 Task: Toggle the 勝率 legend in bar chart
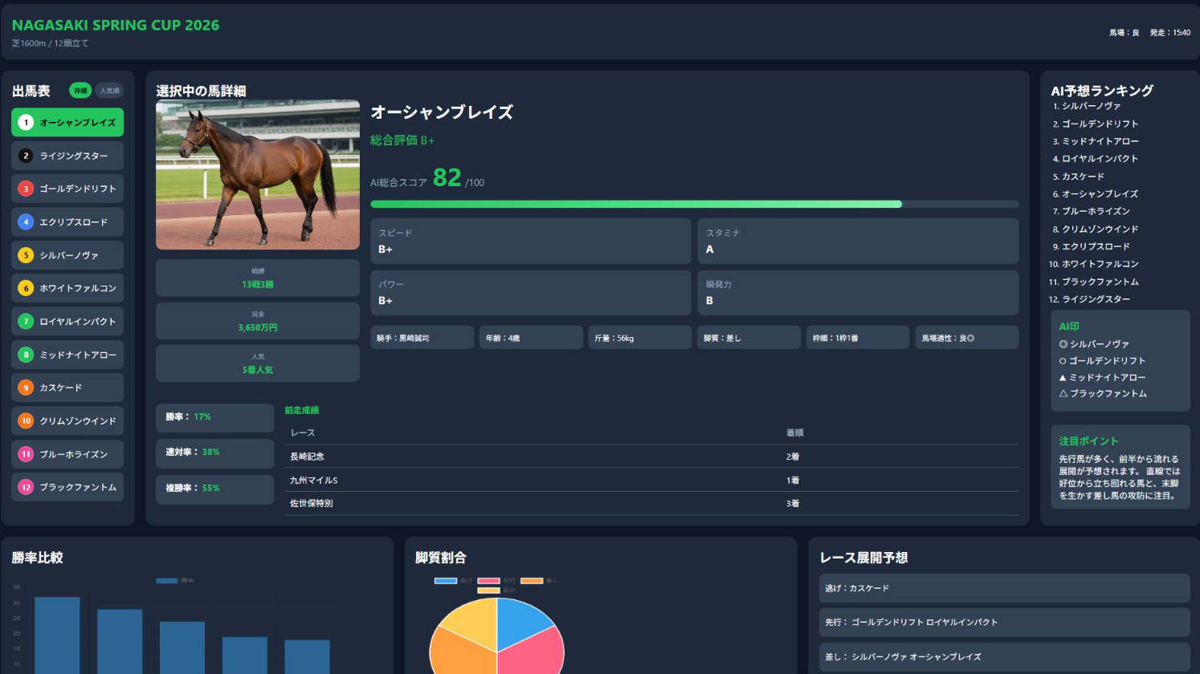pyautogui.click(x=175, y=580)
